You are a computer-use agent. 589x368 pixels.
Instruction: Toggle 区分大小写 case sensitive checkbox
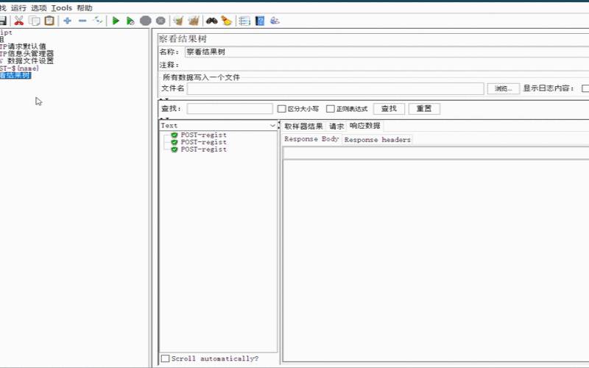coord(281,109)
